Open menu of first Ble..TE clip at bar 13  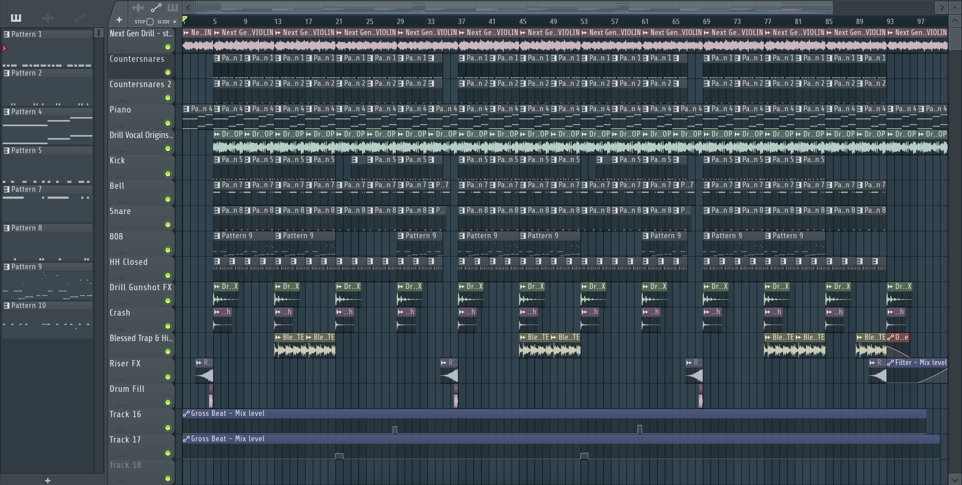tap(278, 337)
